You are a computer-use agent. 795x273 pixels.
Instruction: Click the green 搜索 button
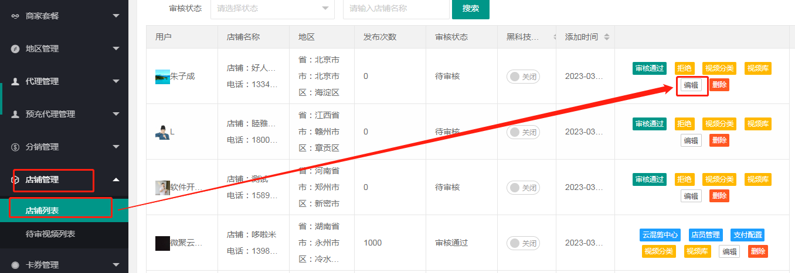click(471, 8)
